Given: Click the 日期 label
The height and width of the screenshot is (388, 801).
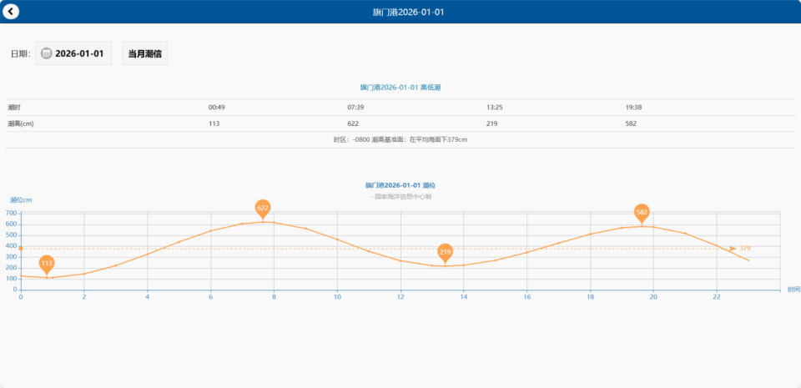Looking at the screenshot, I should (x=21, y=53).
